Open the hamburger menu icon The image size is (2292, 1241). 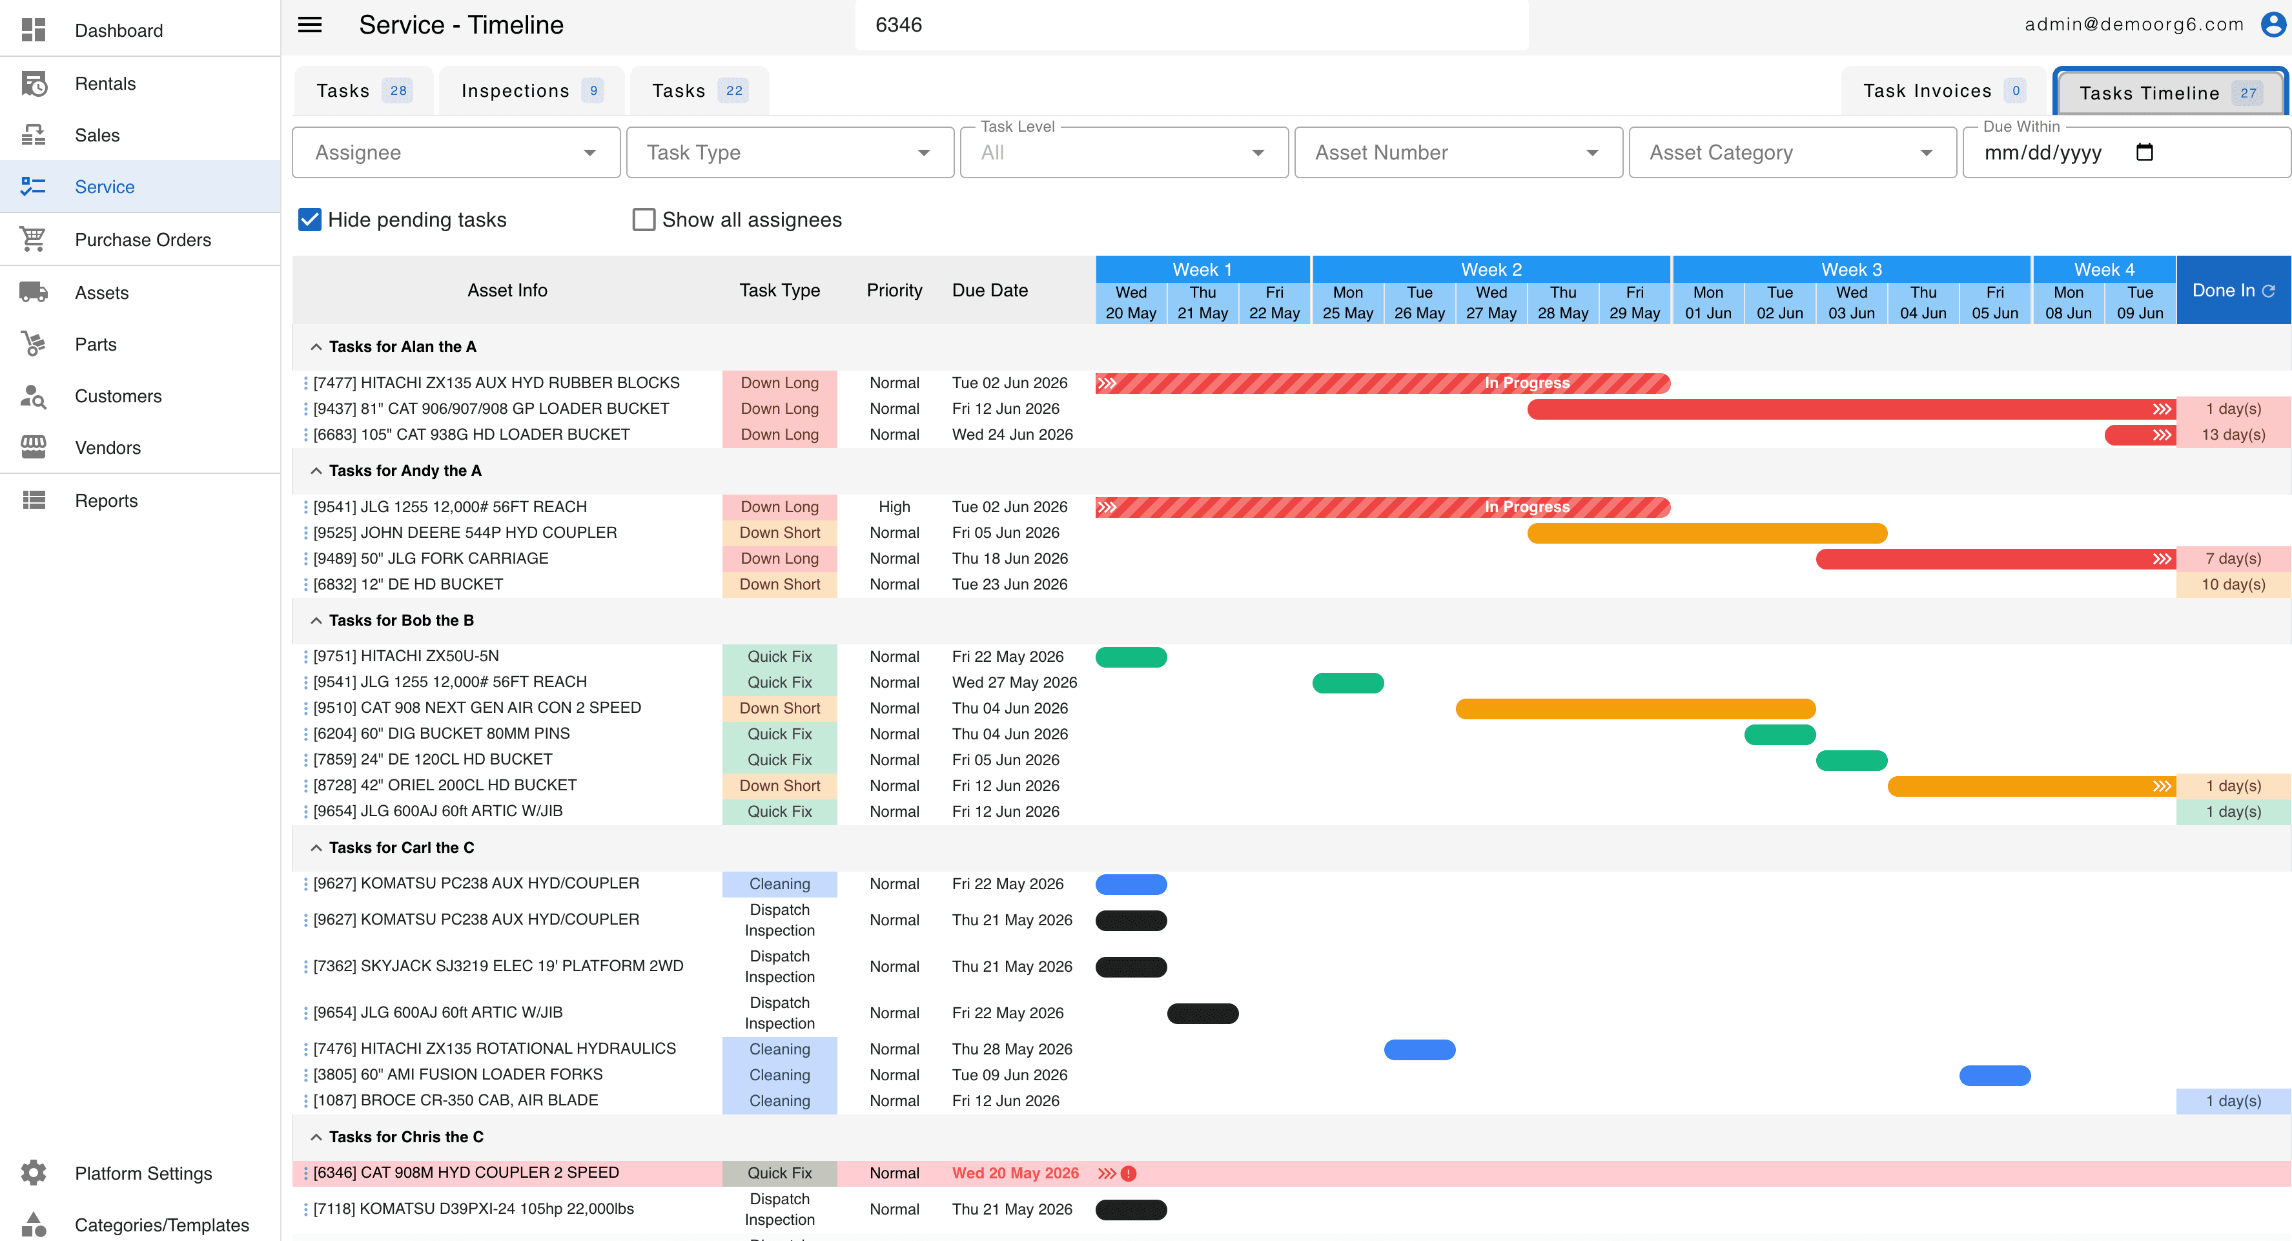pos(310,25)
